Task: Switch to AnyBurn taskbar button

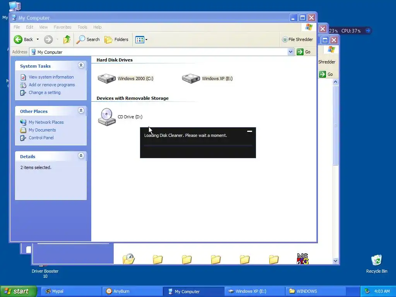Action: pos(132,291)
